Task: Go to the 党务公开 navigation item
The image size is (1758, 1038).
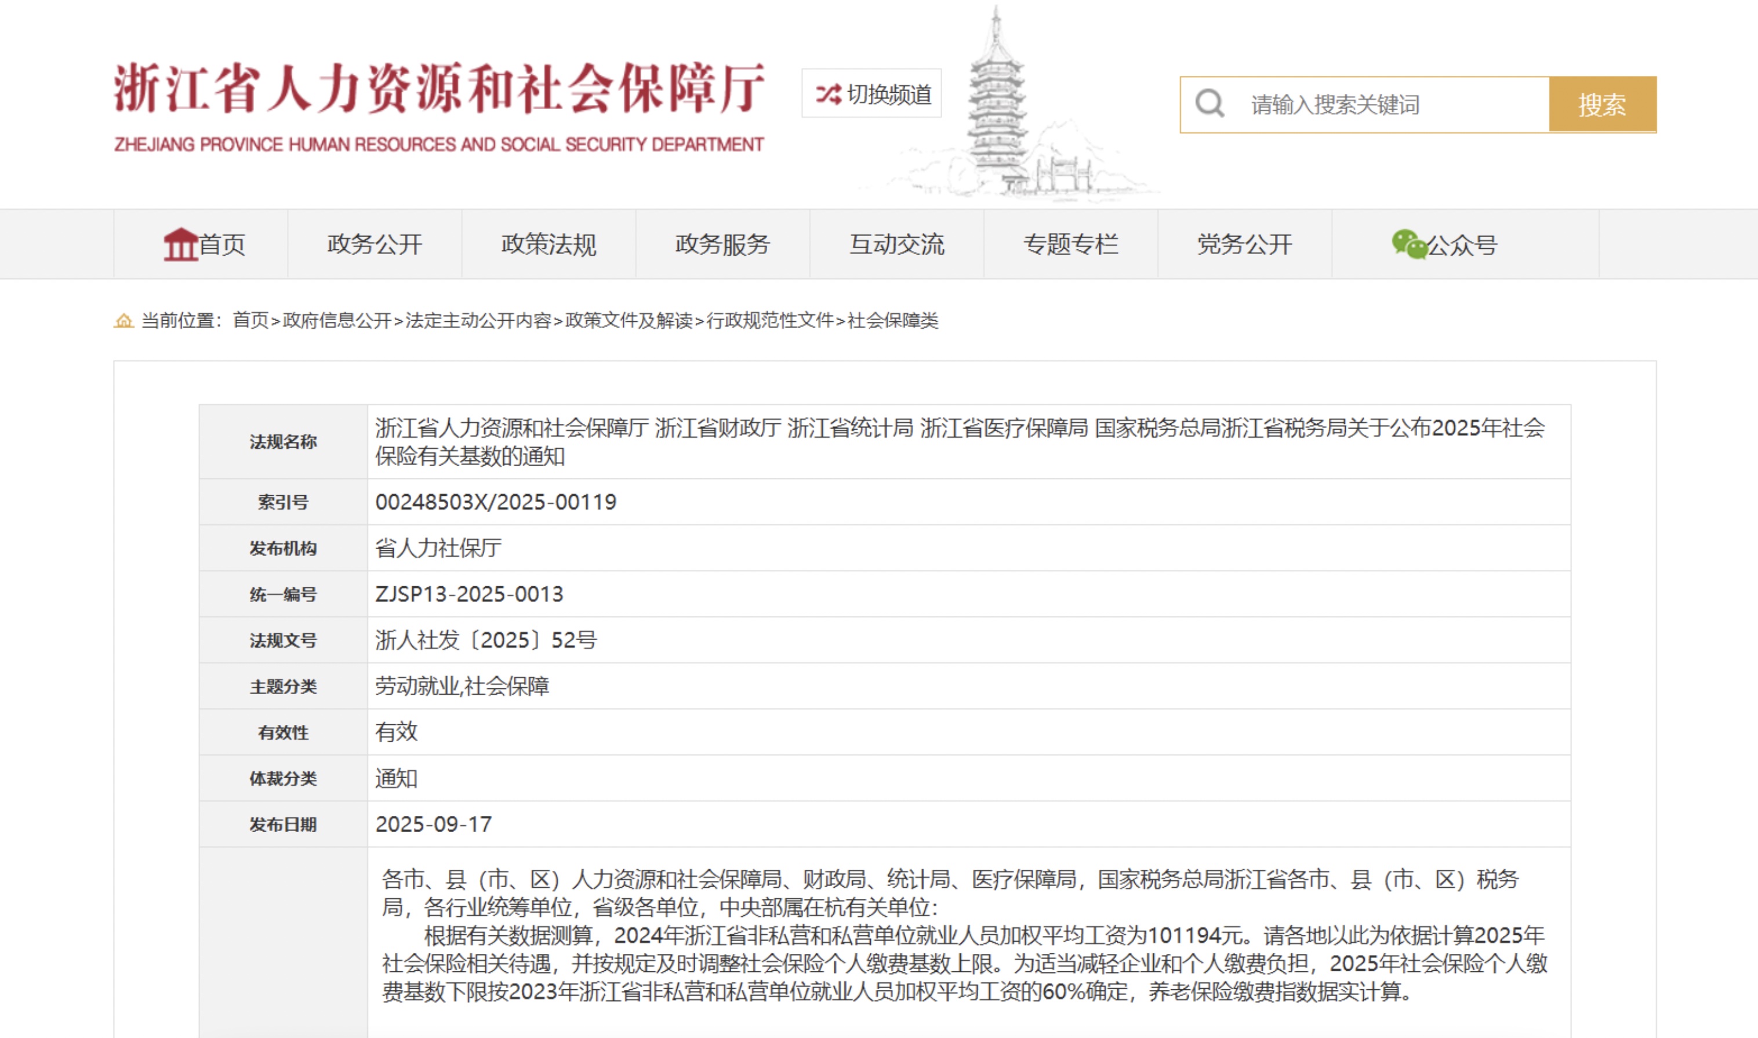Action: (1245, 244)
